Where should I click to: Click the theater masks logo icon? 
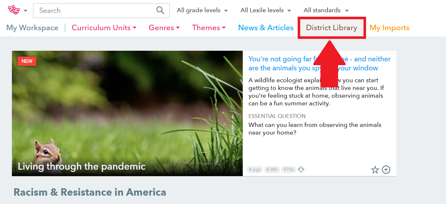14,10
